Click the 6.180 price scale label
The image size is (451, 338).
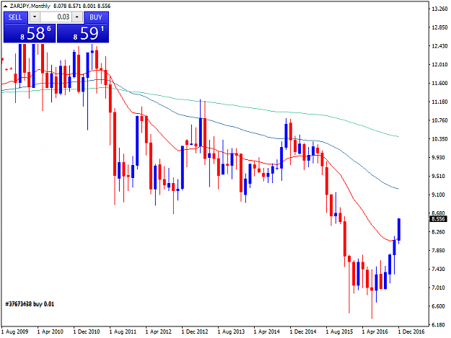(x=439, y=325)
